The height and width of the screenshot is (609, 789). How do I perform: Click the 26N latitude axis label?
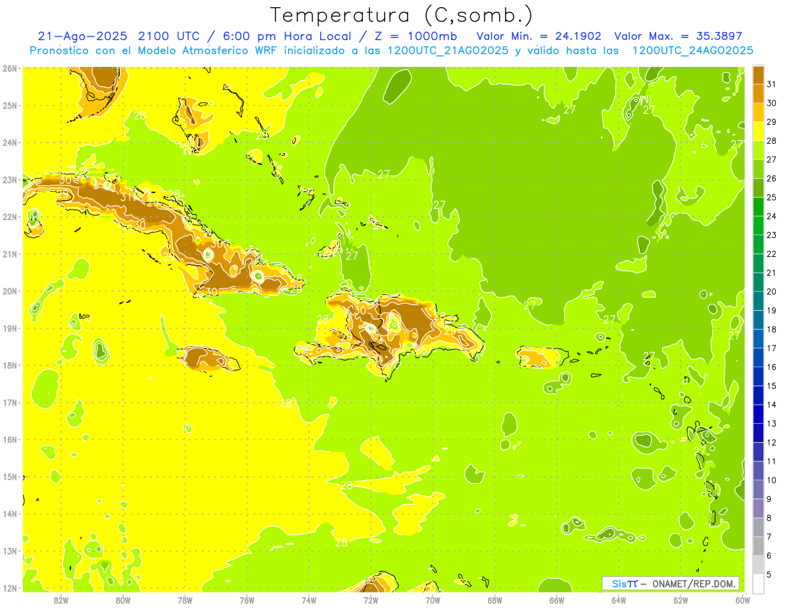[x=9, y=68]
